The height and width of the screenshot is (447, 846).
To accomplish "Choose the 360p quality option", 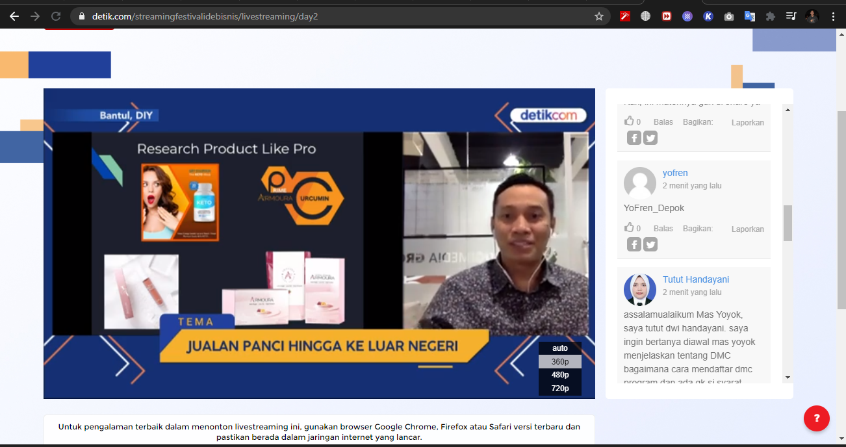I will 559,362.
